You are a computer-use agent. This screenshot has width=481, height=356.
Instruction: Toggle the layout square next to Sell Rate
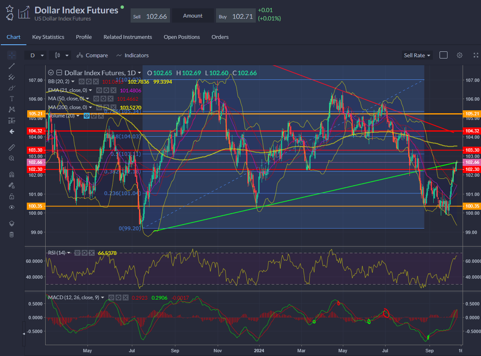443,55
